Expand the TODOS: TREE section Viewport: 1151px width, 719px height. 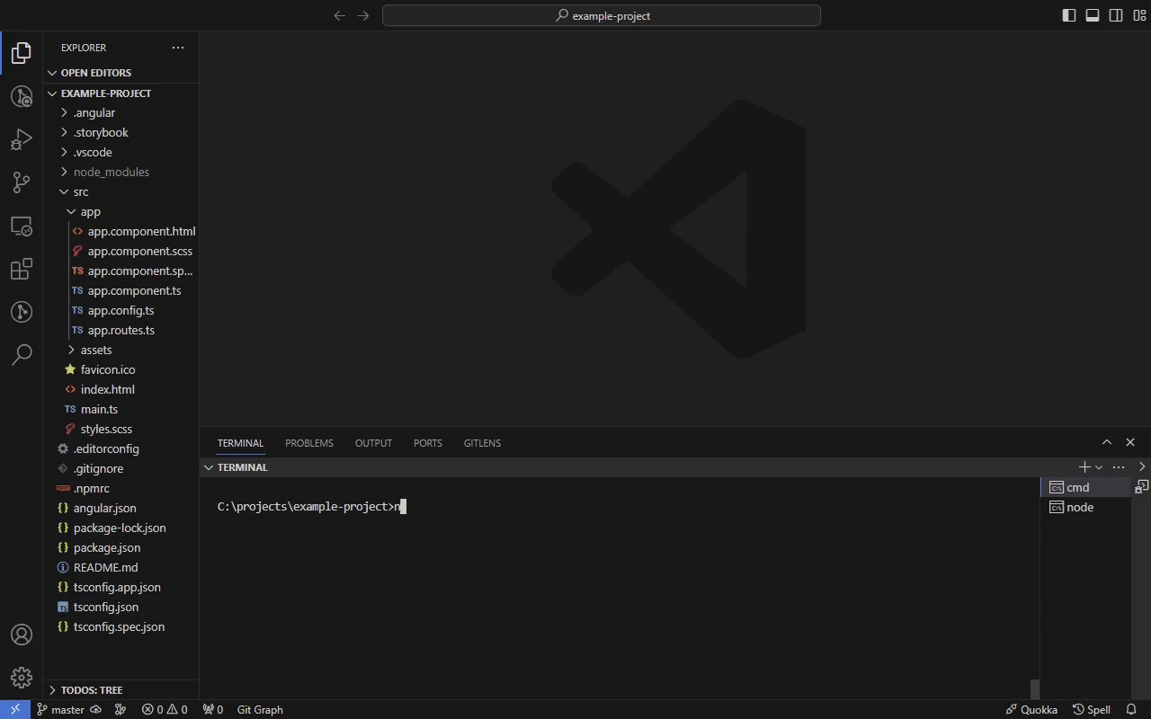click(x=121, y=690)
